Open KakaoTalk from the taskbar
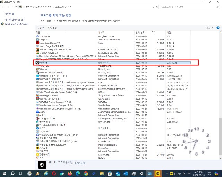Screen dimensions: 222x177 (158, 174)
